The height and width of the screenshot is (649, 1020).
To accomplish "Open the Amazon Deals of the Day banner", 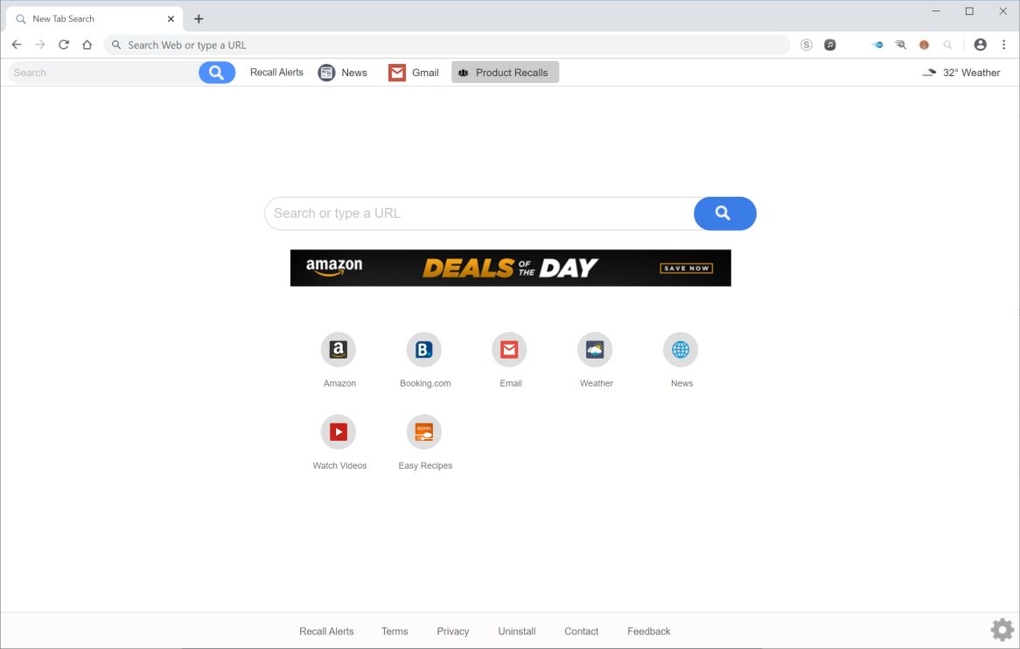I will tap(511, 268).
